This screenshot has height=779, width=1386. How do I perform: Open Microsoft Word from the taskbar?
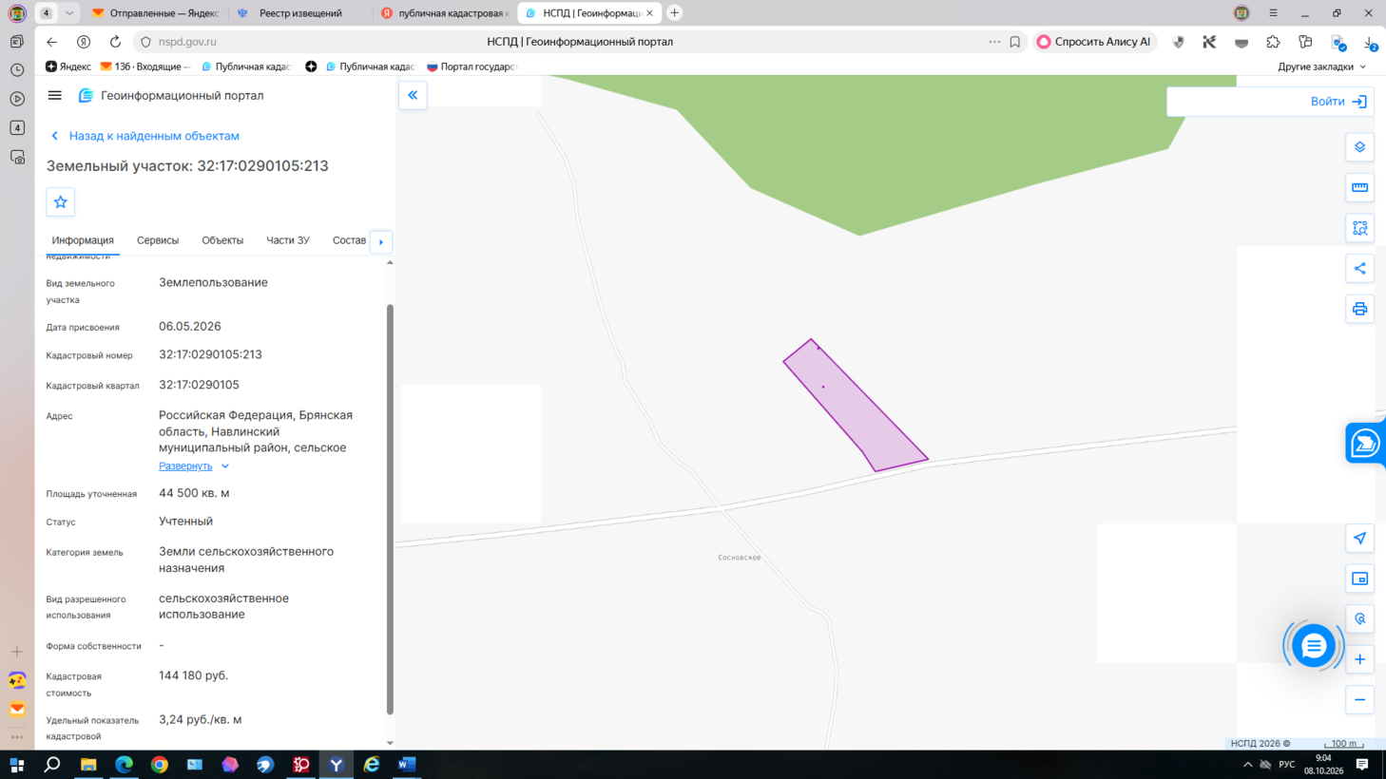click(x=407, y=765)
